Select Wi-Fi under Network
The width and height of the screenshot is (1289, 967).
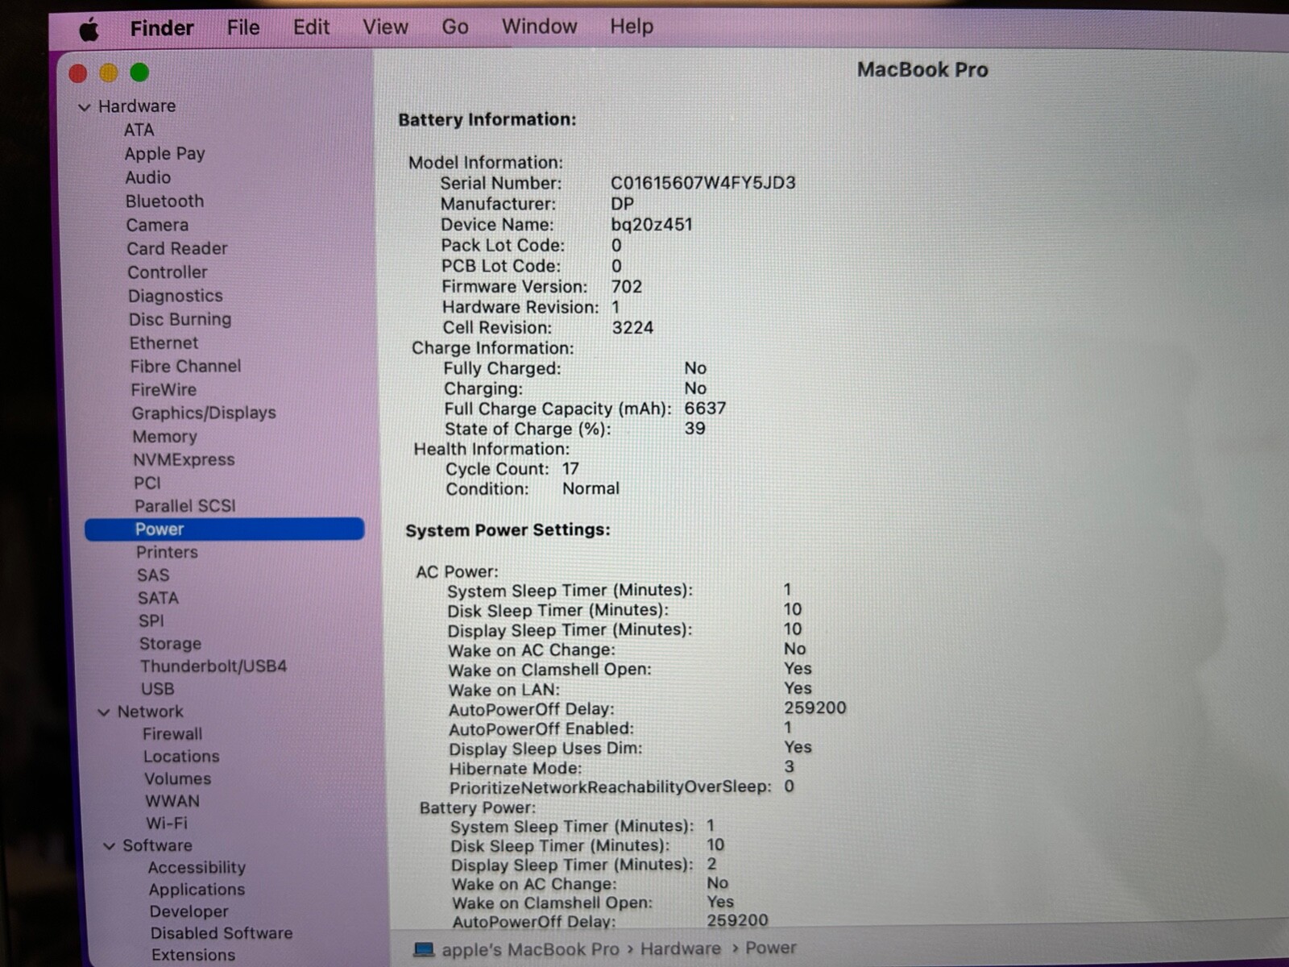pyautogui.click(x=167, y=823)
